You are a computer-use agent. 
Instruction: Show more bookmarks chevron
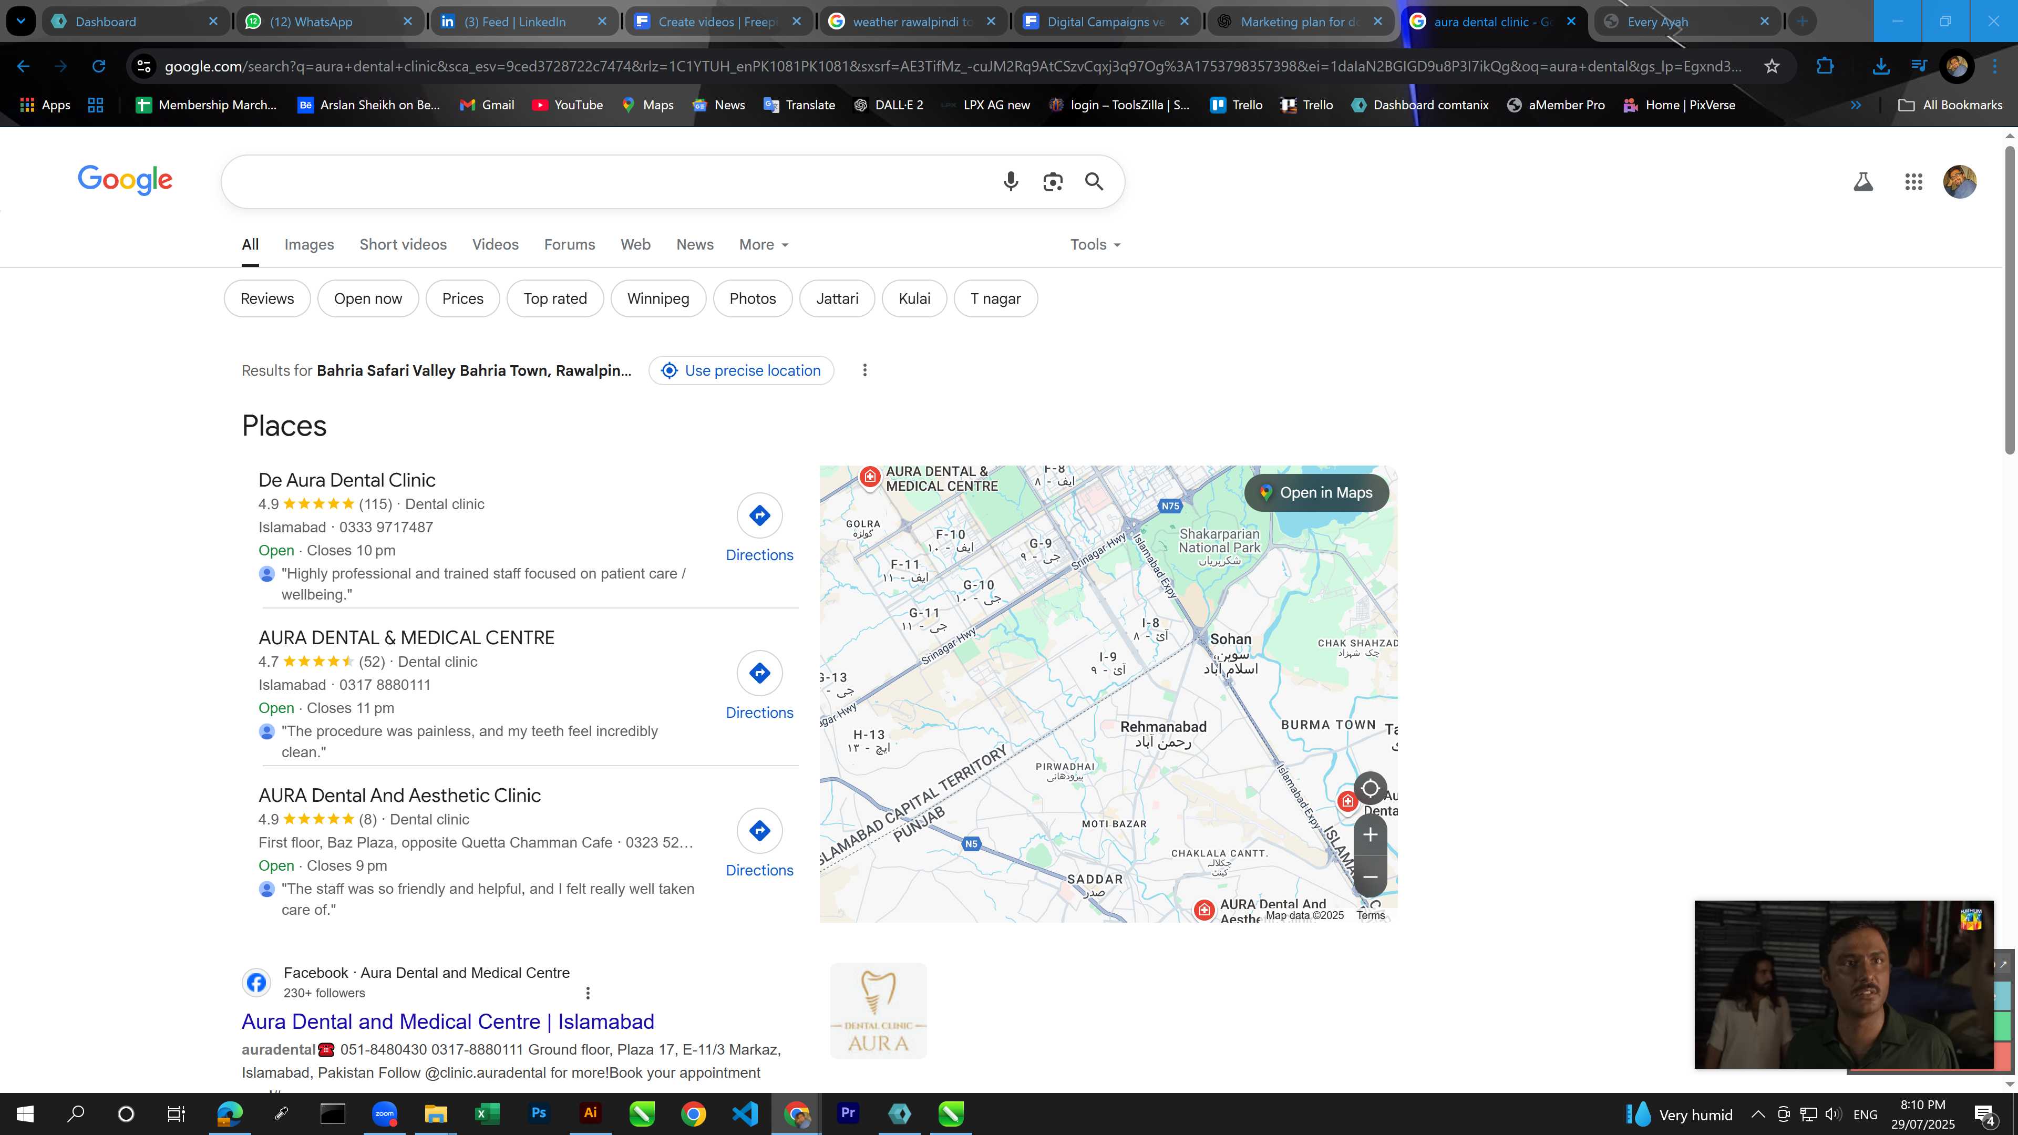[x=1856, y=105]
